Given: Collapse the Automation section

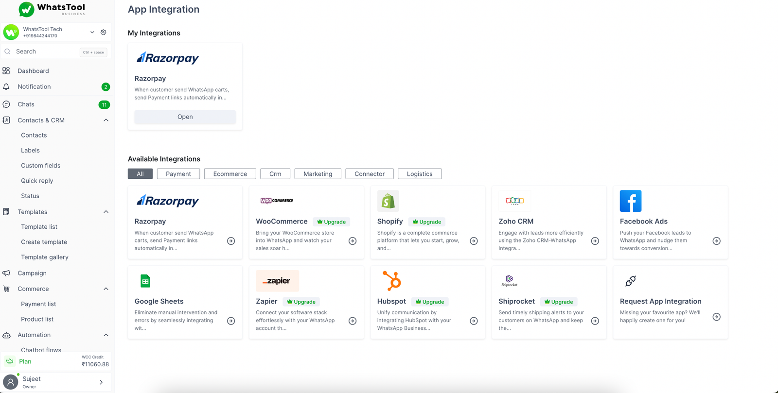Looking at the screenshot, I should tap(106, 335).
